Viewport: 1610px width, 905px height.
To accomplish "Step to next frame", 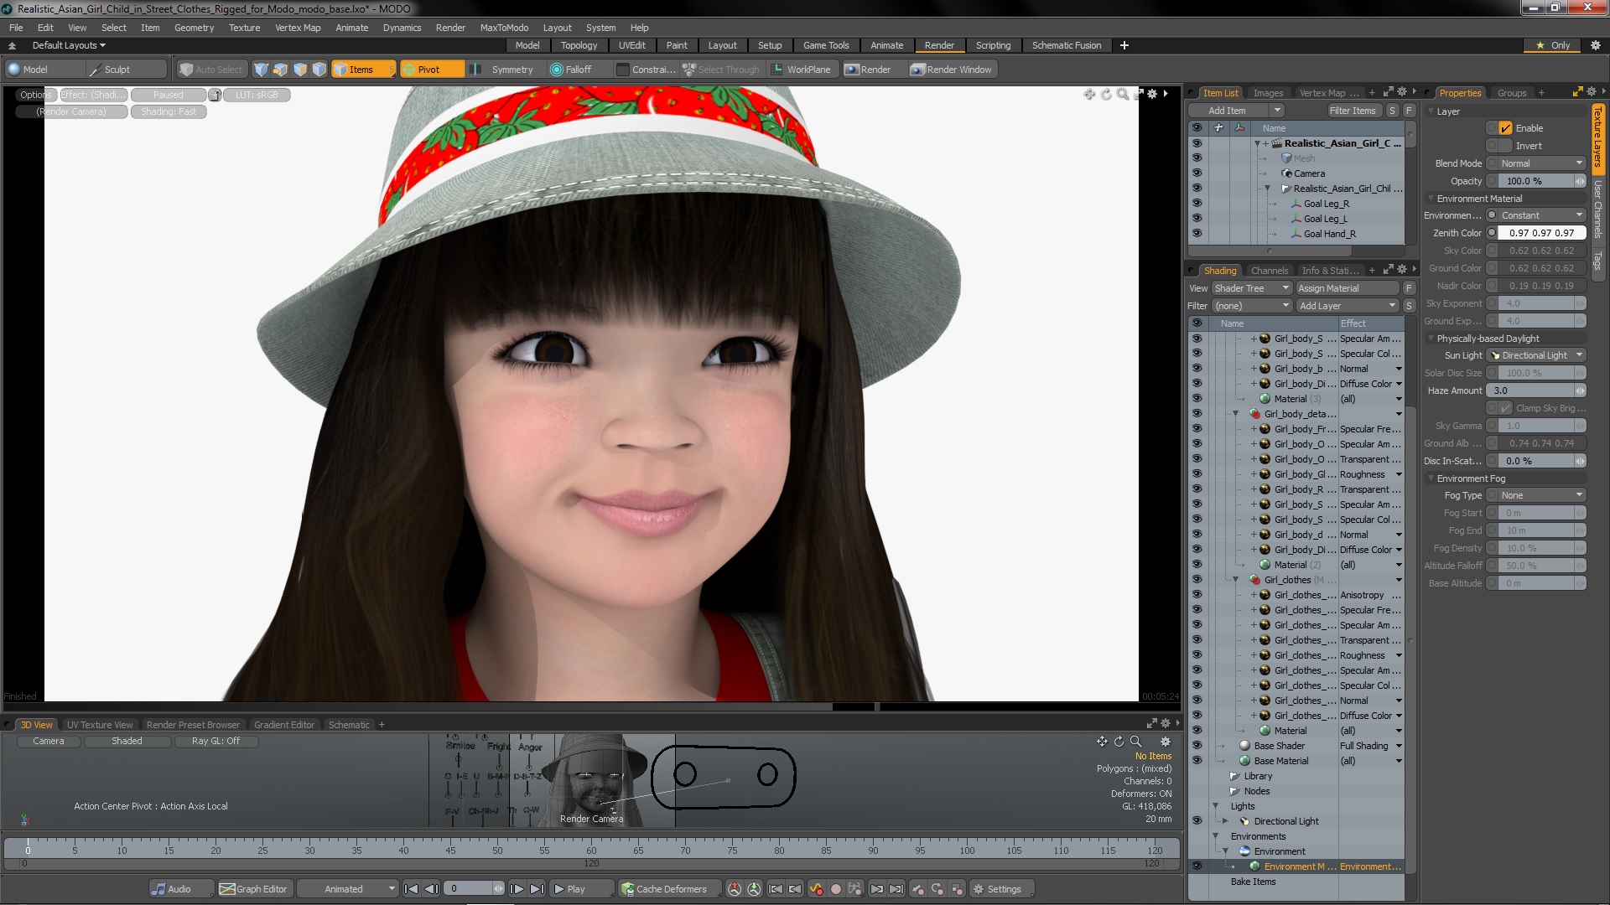I will click(517, 889).
